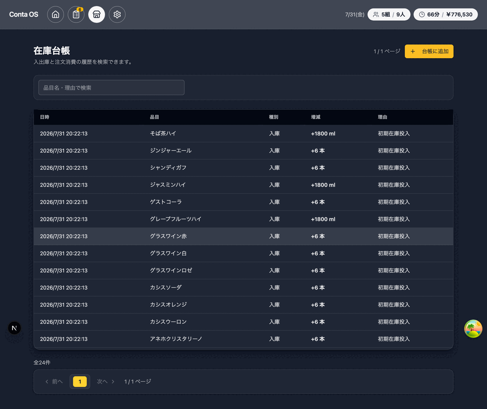This screenshot has width=487, height=409.
Task: Open the settings gear icon
Action: (x=117, y=14)
